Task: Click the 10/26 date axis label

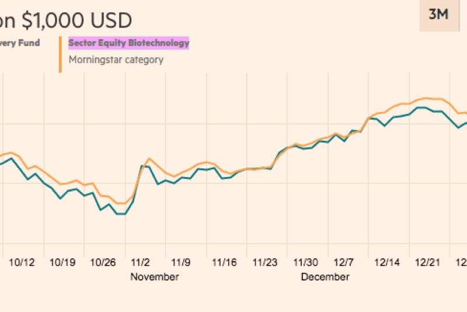Action: click(x=103, y=262)
